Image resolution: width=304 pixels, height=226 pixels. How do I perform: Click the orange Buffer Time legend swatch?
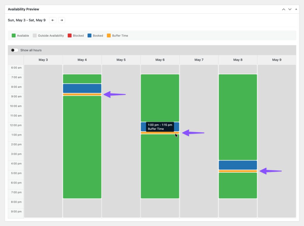[x=109, y=36]
